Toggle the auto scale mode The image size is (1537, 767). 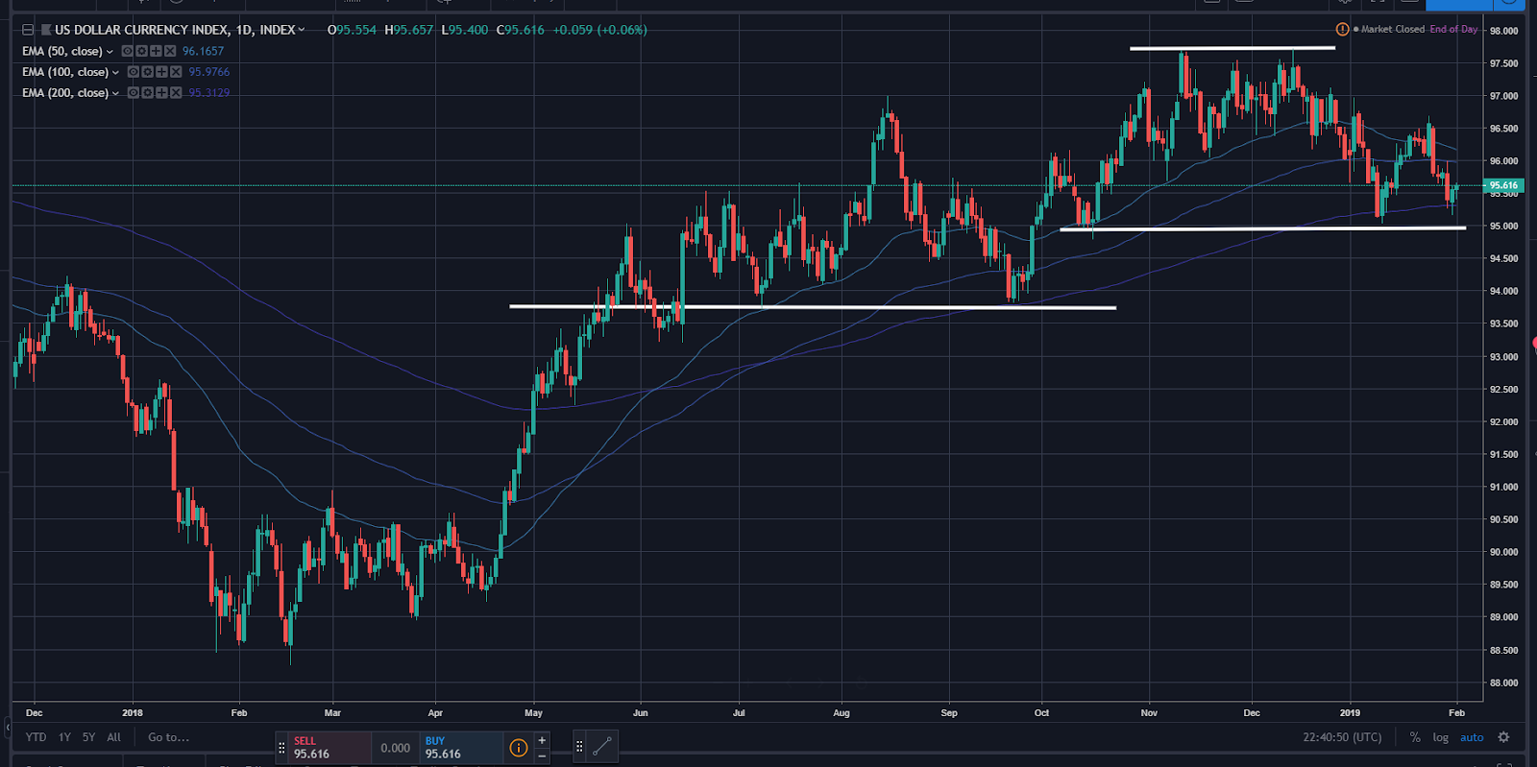pos(1472,737)
